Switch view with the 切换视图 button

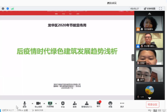pyautogui.click(x=149, y=9)
